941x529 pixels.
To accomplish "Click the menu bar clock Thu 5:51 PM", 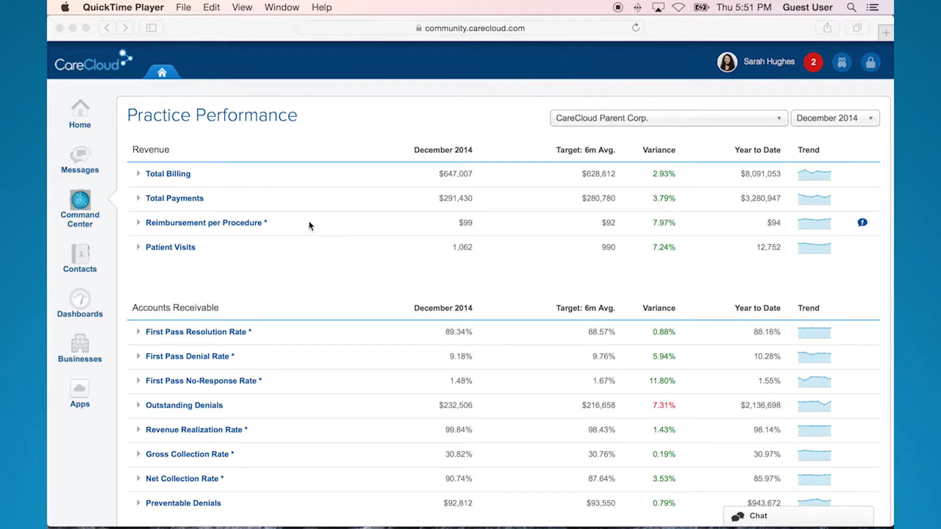I will click(x=744, y=7).
